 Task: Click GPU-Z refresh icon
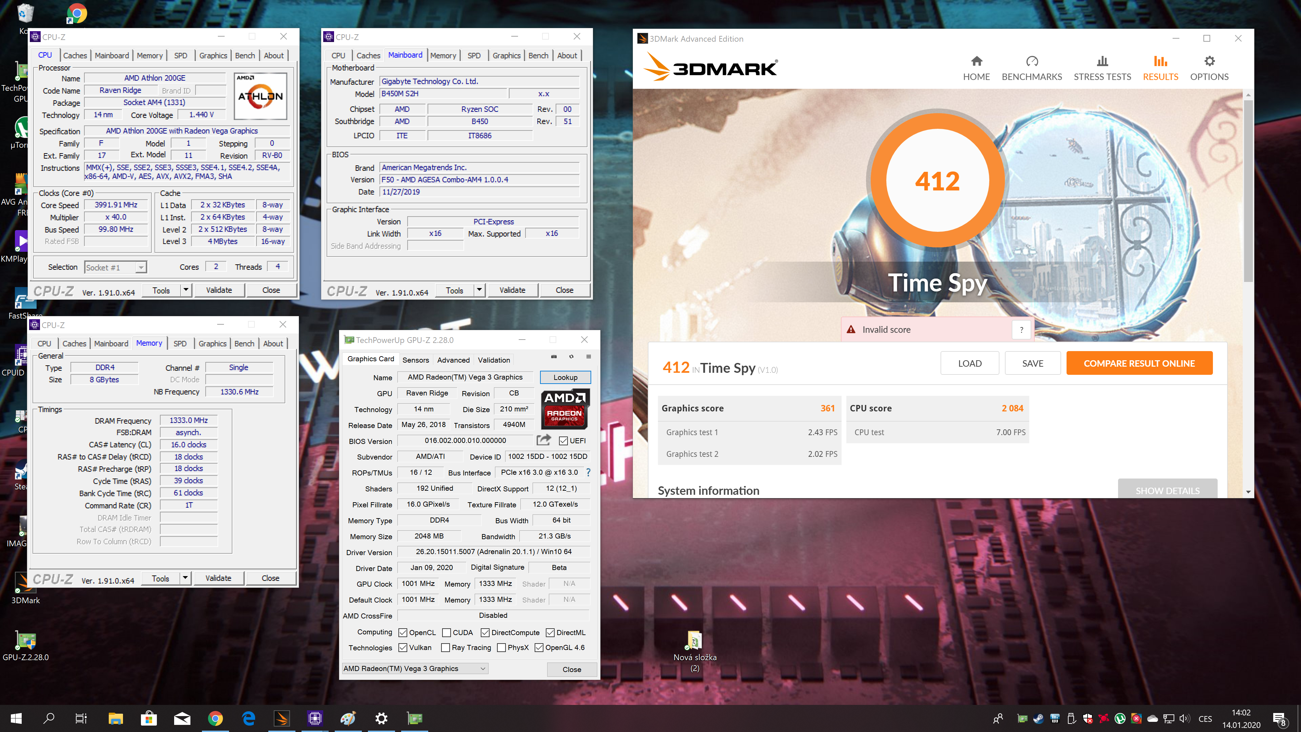(571, 357)
